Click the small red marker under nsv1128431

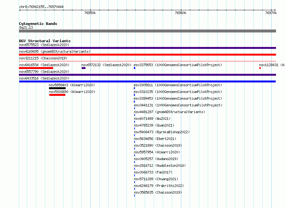[x=260, y=68]
